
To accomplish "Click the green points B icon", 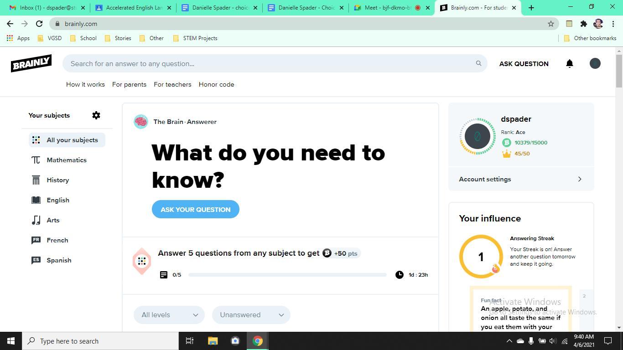I will (506, 143).
